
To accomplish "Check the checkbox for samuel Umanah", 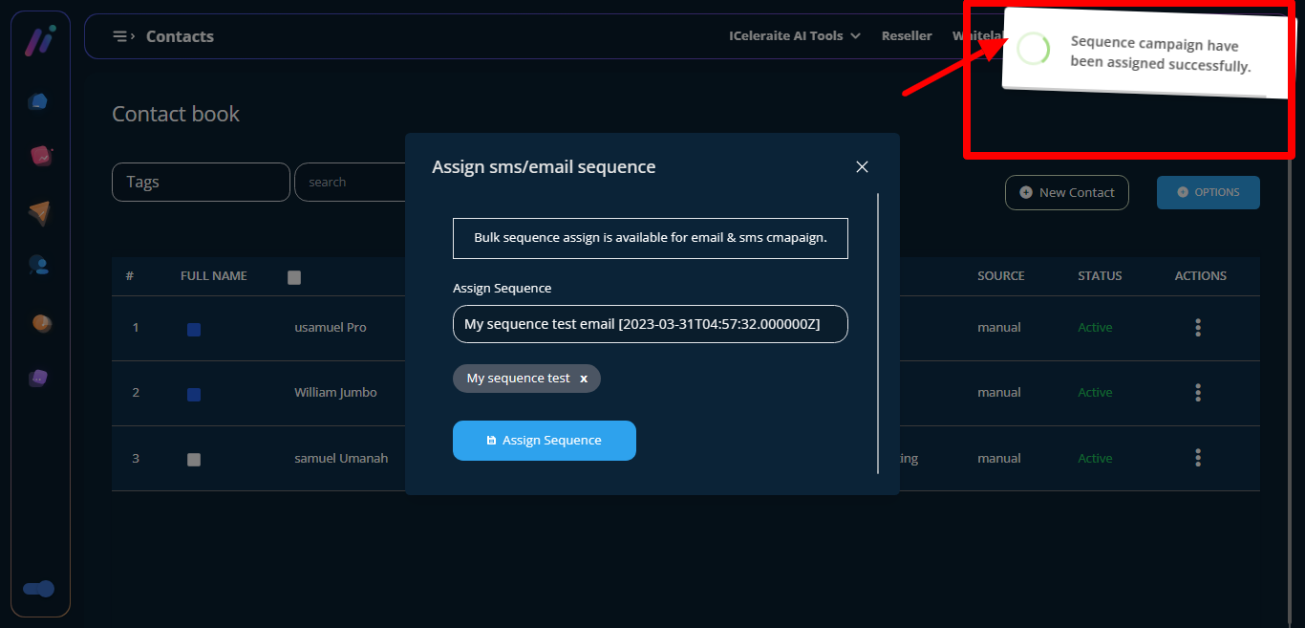I will [x=194, y=459].
